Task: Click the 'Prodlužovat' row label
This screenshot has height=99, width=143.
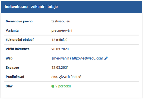Action: point(15,77)
